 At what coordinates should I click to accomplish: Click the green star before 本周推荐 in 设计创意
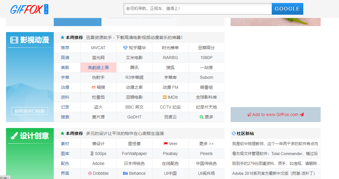[62, 133]
